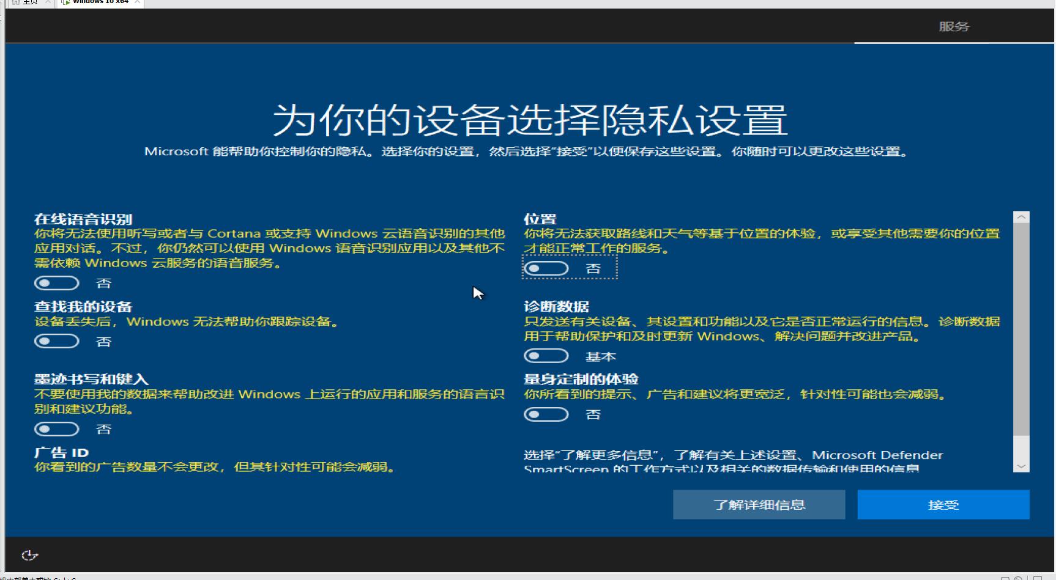This screenshot has height=580, width=1056.
Task: Click the 选择“了解更多信息” paragraph
Action: click(733, 462)
